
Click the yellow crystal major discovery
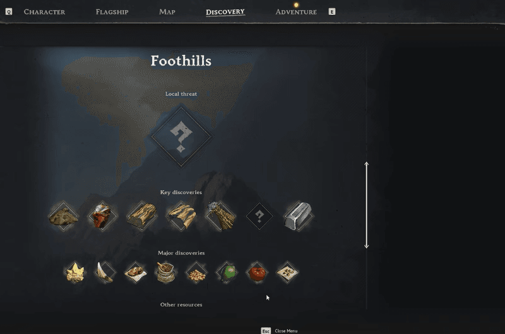click(75, 272)
